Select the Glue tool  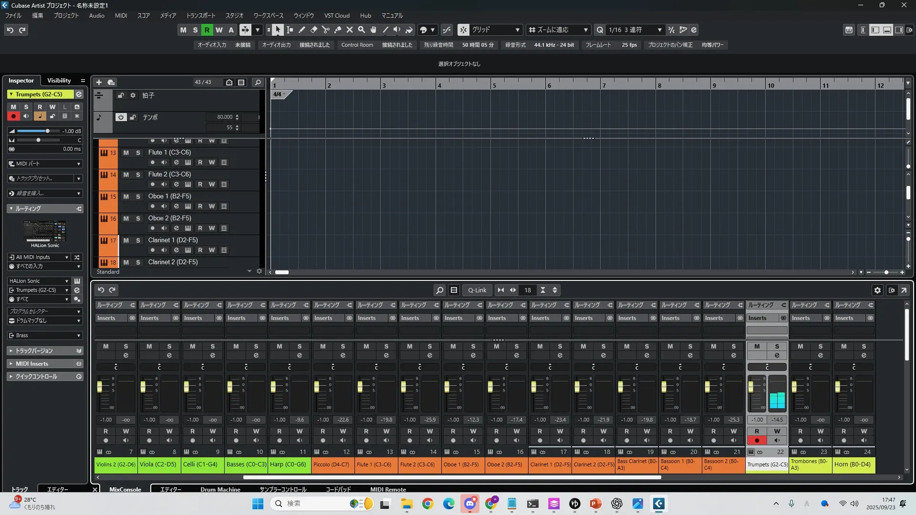tap(338, 30)
